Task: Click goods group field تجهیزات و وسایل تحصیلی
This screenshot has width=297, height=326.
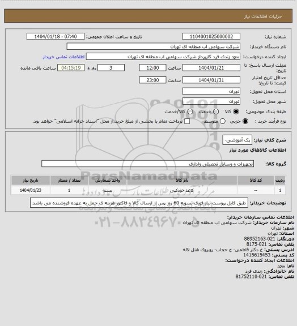Action: coord(148,164)
